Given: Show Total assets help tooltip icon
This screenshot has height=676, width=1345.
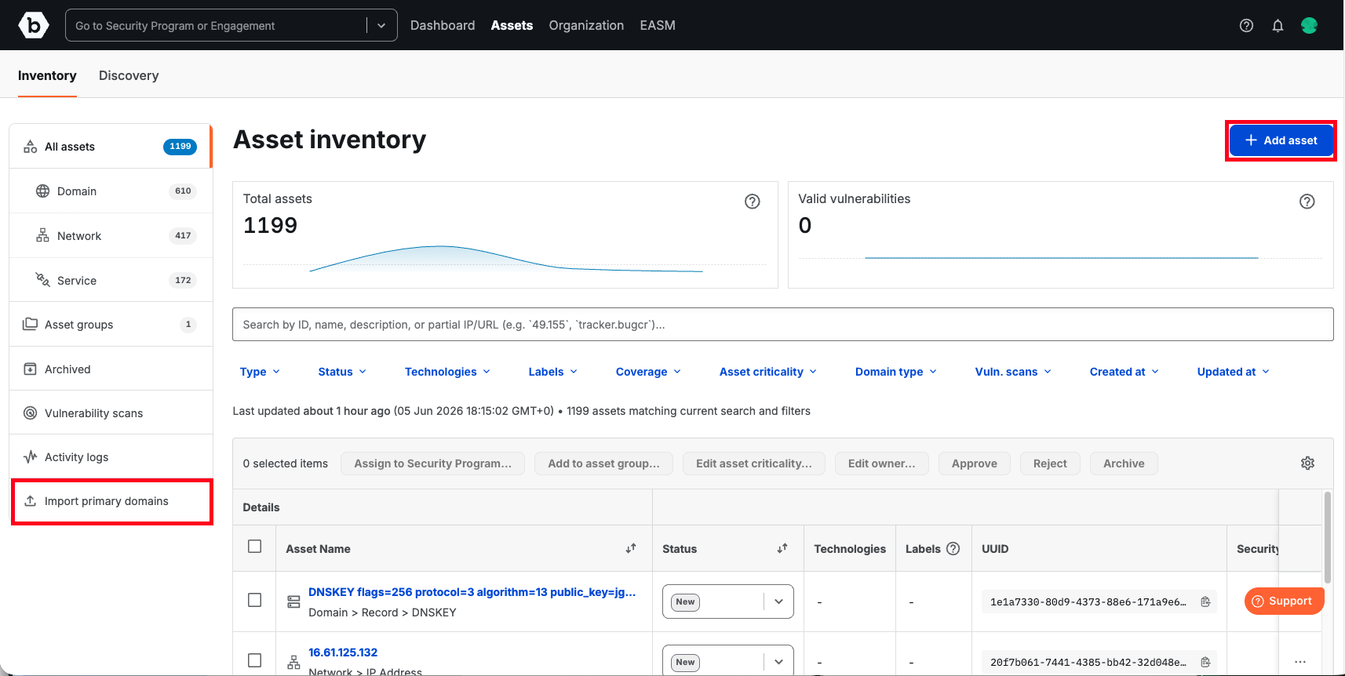Looking at the screenshot, I should (752, 202).
